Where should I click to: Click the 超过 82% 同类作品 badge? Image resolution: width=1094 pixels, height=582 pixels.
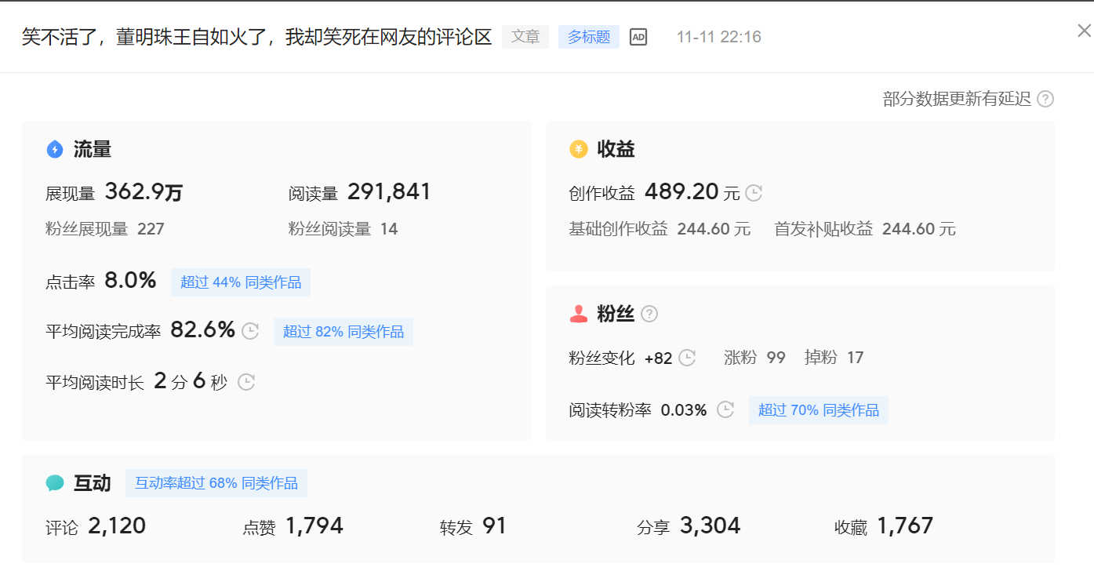[343, 332]
